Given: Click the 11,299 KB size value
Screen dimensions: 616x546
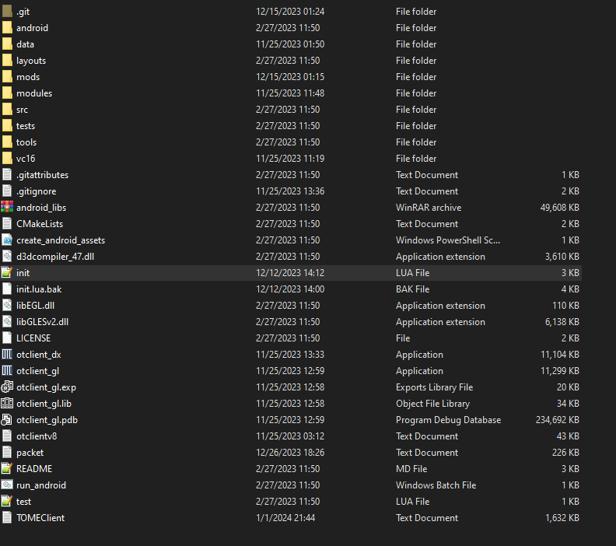Looking at the screenshot, I should click(560, 371).
